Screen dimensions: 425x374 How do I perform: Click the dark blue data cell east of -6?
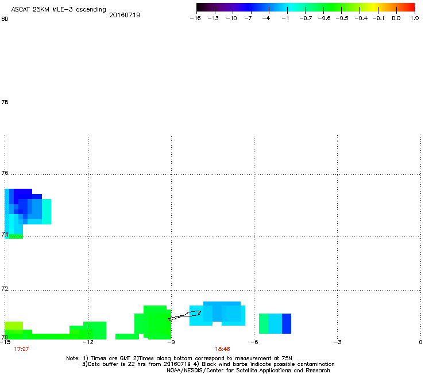tap(287, 323)
